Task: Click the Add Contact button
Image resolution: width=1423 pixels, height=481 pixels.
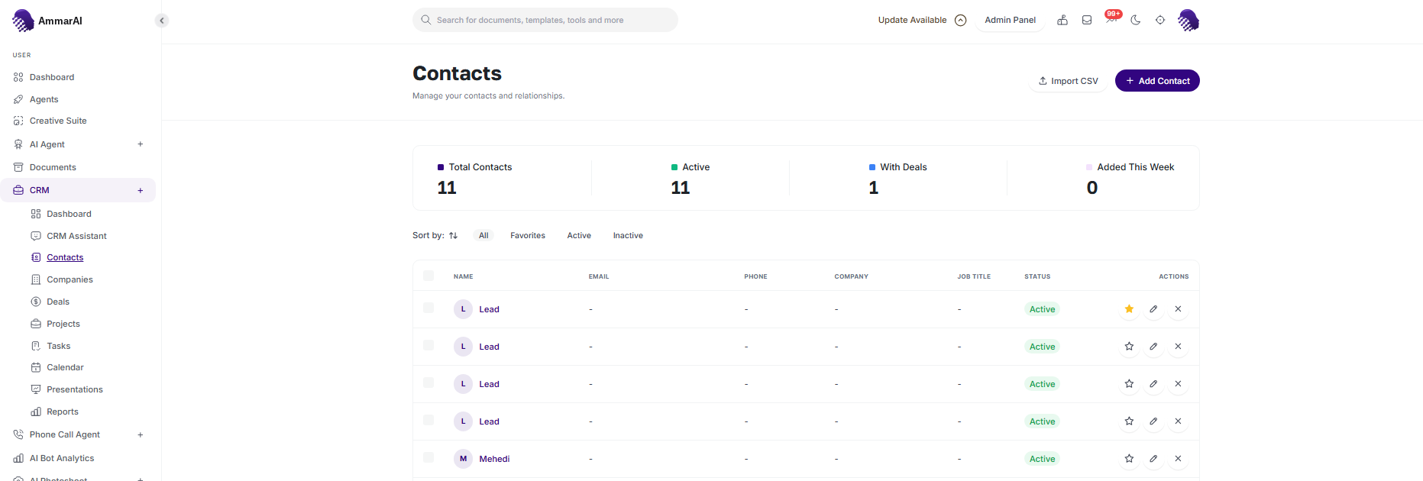Action: [1157, 81]
